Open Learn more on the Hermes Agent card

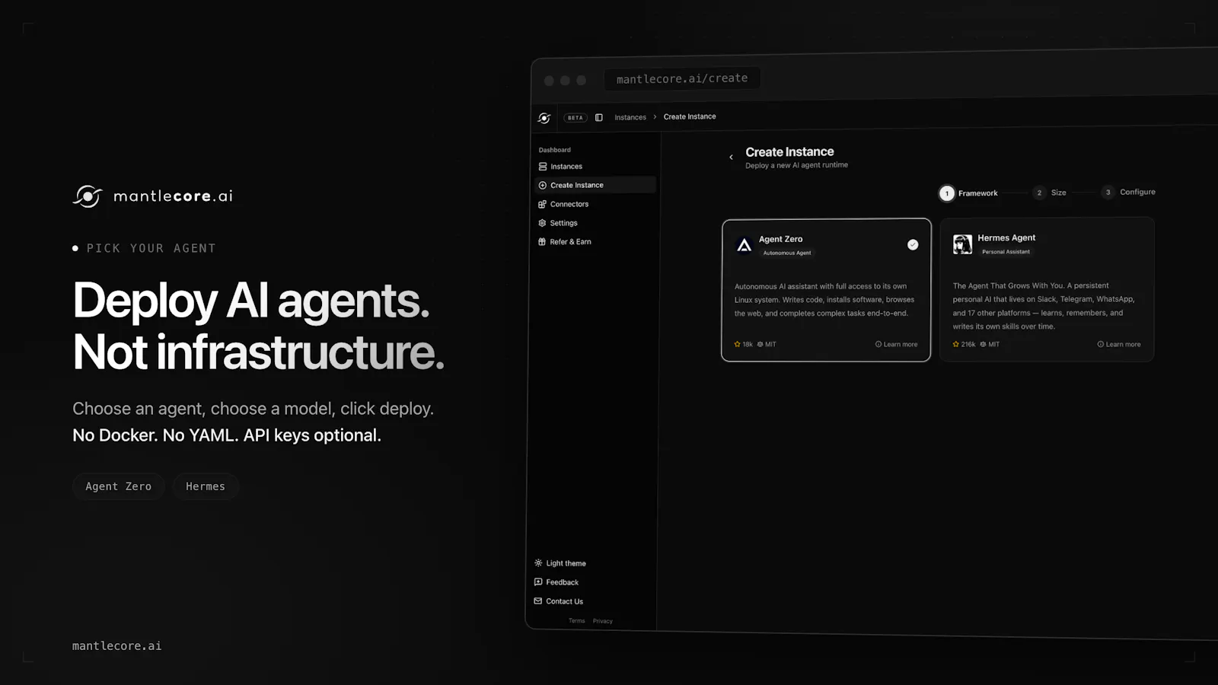1119,344
